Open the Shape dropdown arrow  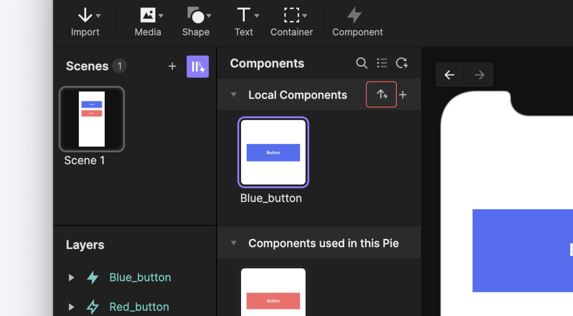coord(209,16)
